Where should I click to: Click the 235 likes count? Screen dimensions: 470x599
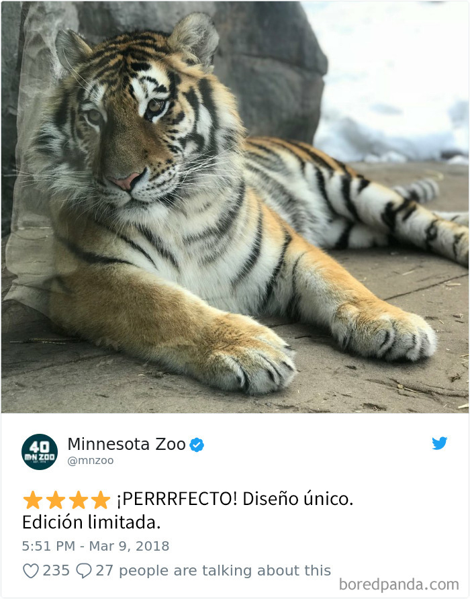pyautogui.click(x=56, y=571)
